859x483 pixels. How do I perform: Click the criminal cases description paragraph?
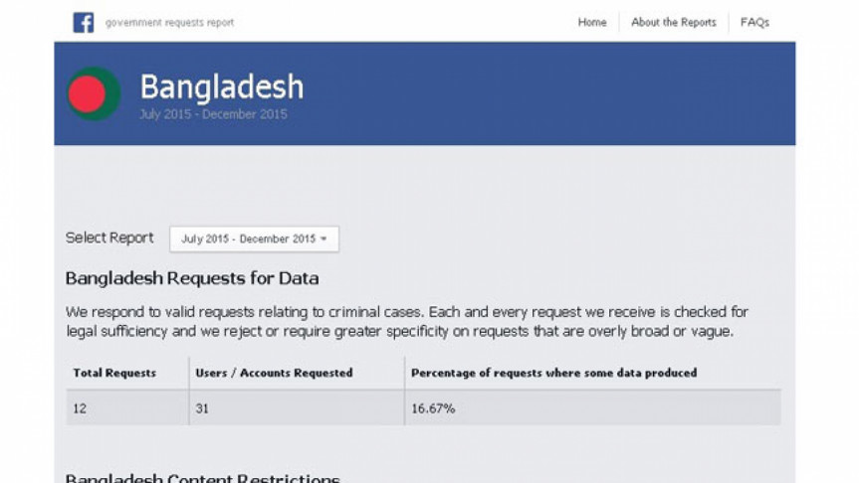(406, 322)
